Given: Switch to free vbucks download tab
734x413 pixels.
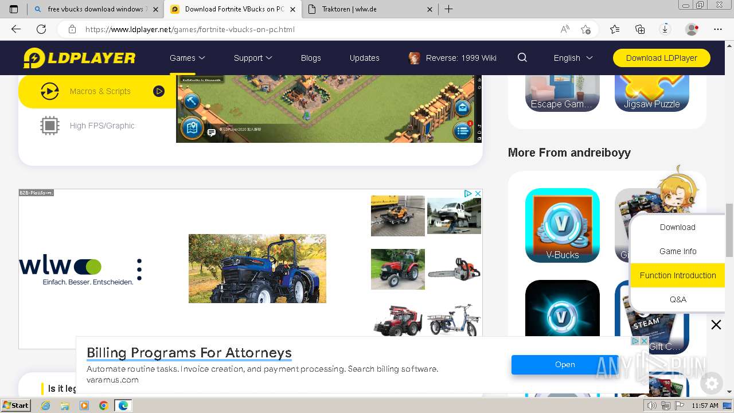Looking at the screenshot, I should (95, 9).
